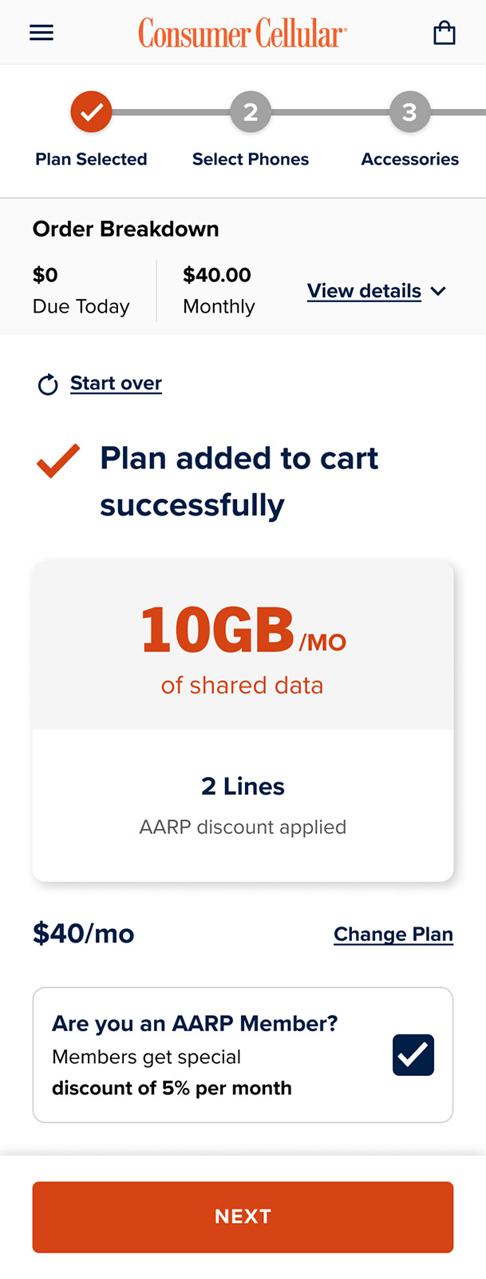Go to Accessories step
This screenshot has width=486, height=1279.
click(x=409, y=159)
